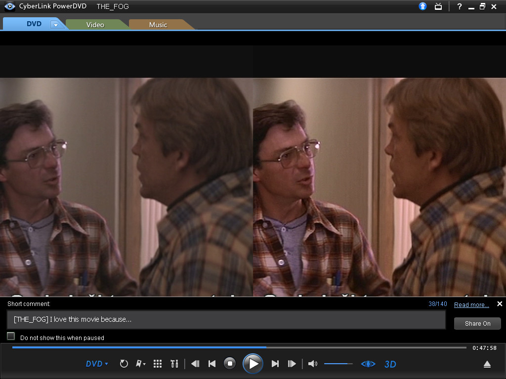Click the blue upgrade arrow icon
Screen dimensions: 506x379
pos(422,6)
